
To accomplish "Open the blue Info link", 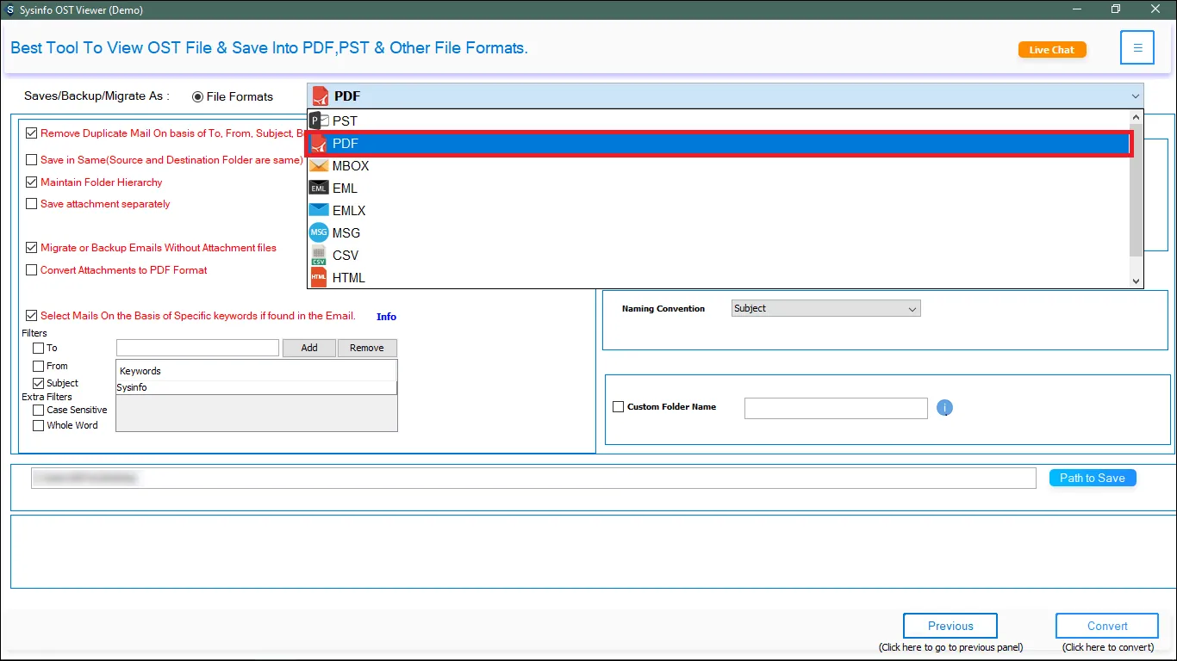I will click(x=386, y=317).
